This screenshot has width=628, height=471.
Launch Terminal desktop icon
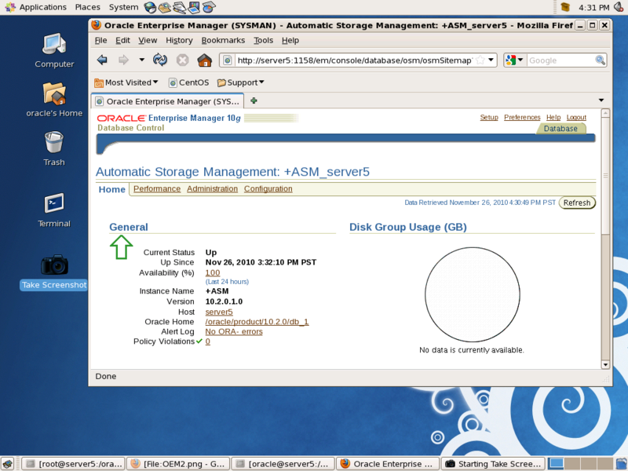click(x=54, y=210)
